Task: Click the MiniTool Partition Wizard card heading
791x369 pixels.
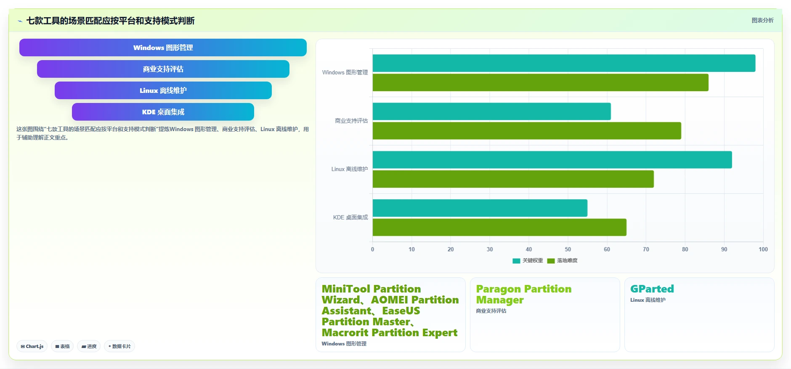Action: (x=390, y=311)
